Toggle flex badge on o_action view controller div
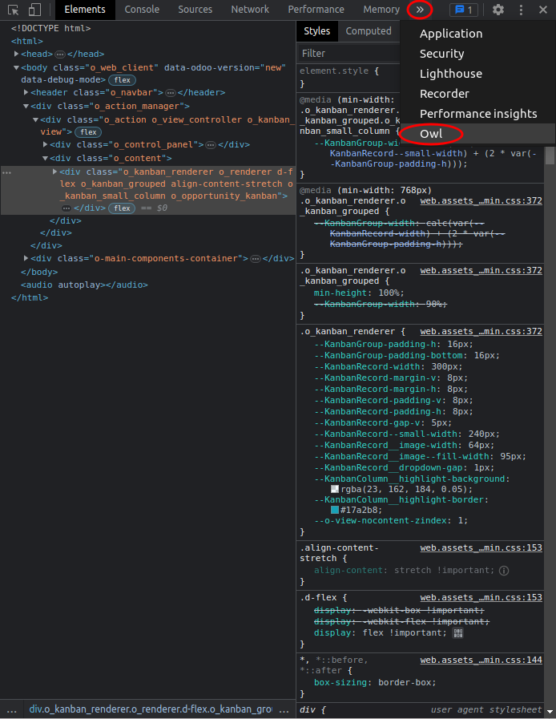This screenshot has width=556, height=719. click(x=88, y=132)
